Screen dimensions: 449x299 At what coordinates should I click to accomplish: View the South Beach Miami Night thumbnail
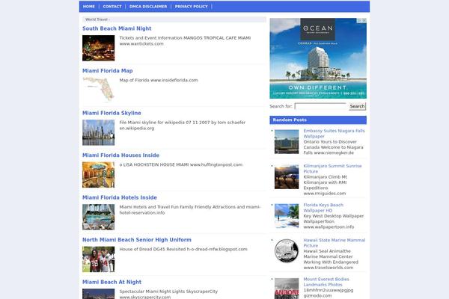click(x=99, y=48)
